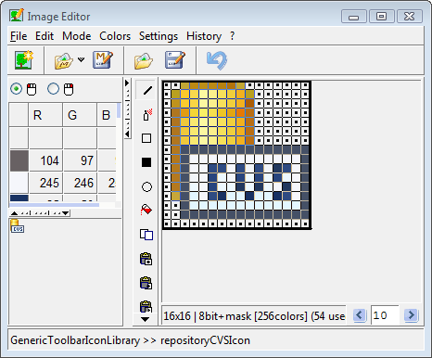Select the overlapping squares selection tool

click(146, 235)
